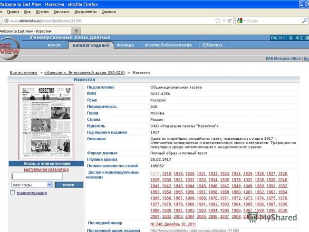Click article count value 185052
Screen dimensions: 309x232
pyautogui.click(x=157, y=166)
